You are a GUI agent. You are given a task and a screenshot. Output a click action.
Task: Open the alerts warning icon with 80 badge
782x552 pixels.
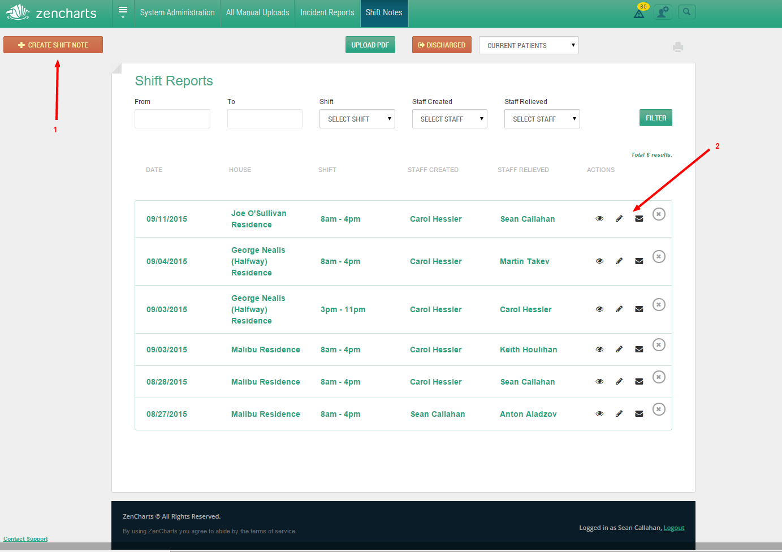pos(640,12)
